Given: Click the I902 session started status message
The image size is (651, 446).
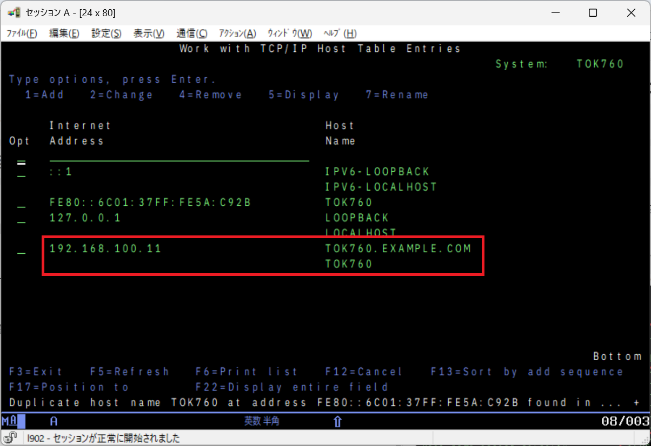Looking at the screenshot, I should [x=104, y=438].
